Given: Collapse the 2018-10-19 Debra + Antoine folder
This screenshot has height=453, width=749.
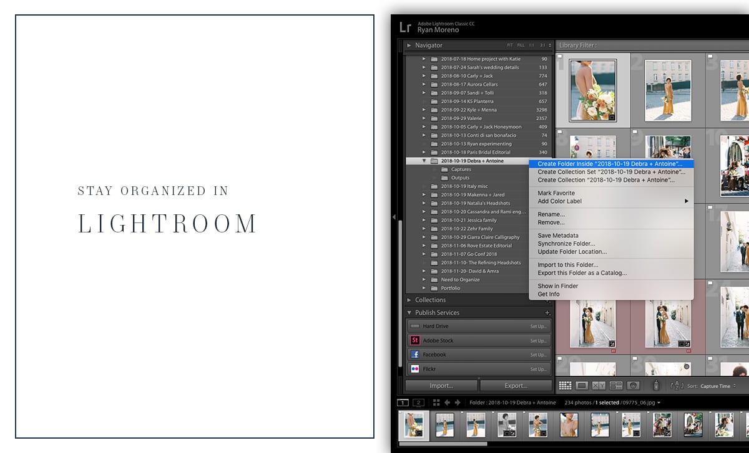Looking at the screenshot, I should 424,161.
